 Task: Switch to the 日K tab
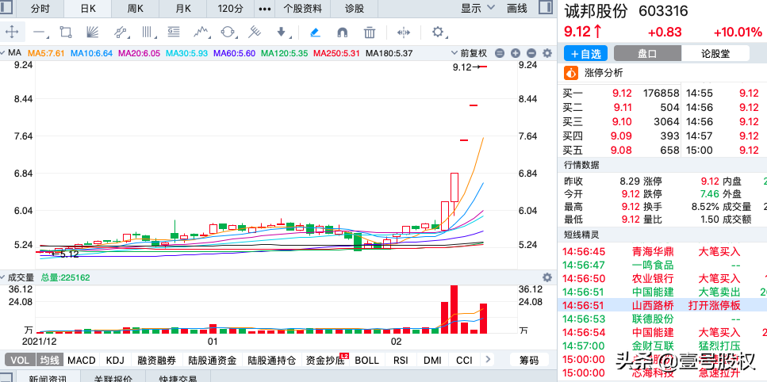point(88,8)
